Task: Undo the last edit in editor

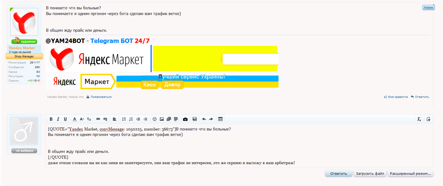Action: [x=204, y=119]
